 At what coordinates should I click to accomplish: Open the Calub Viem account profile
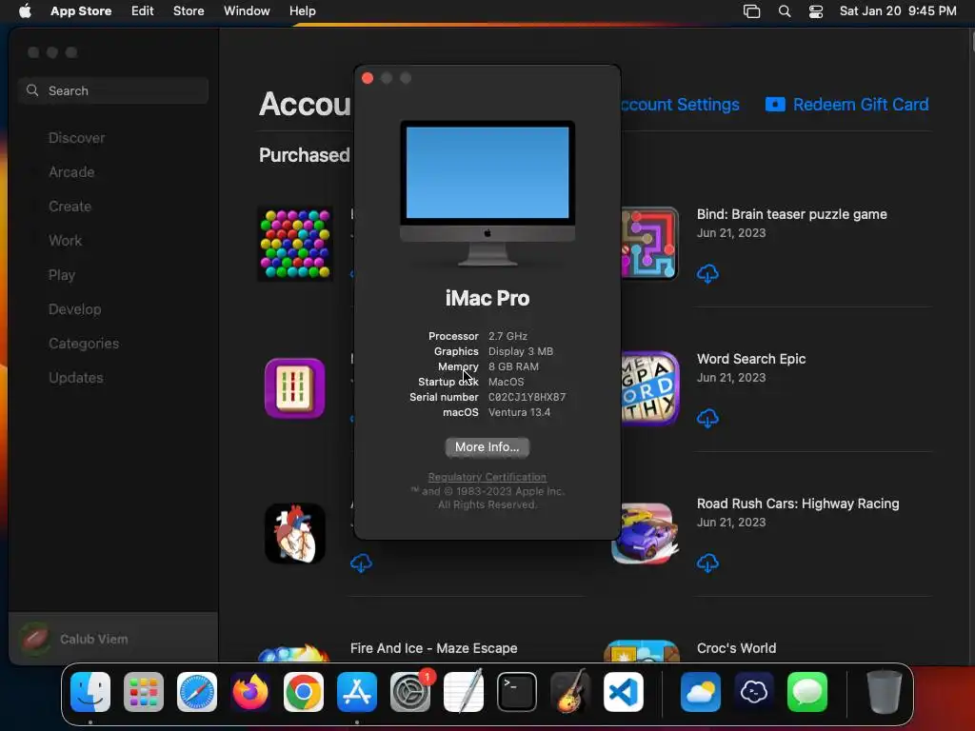click(113, 639)
